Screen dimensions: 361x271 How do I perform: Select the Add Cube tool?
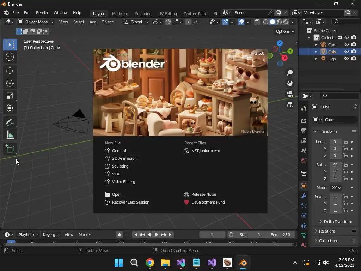[x=10, y=149]
